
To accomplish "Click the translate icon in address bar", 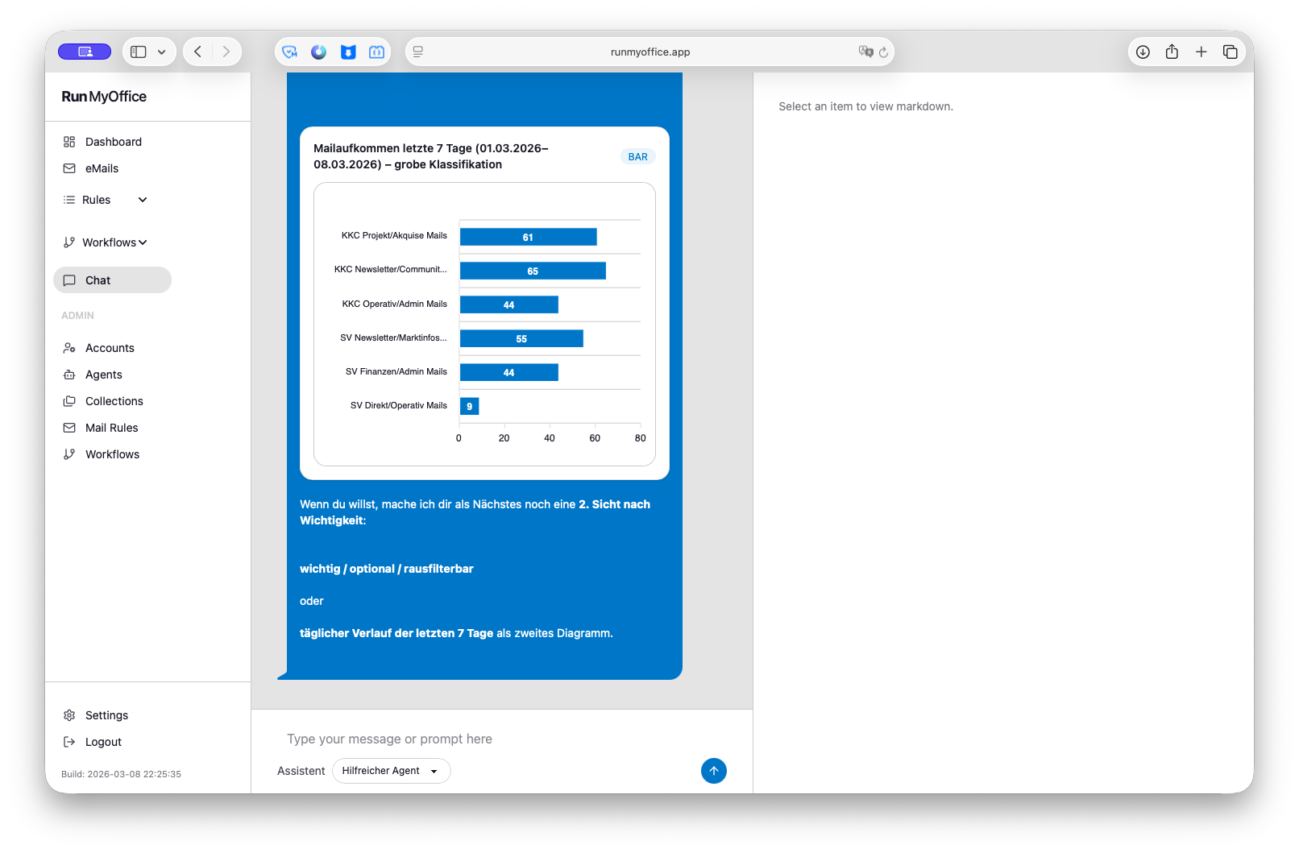I will (865, 52).
